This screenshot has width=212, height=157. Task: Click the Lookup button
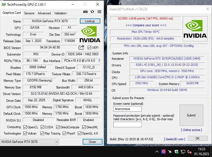click(90, 21)
